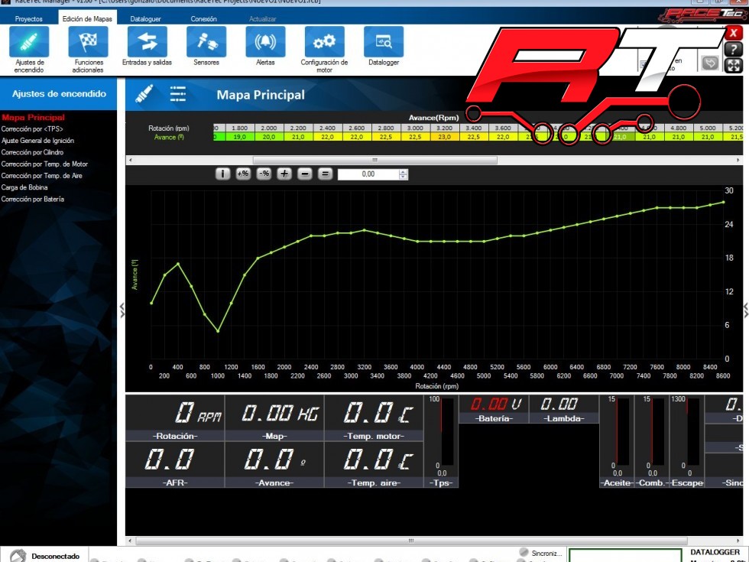Click the map table scrollbar left arrow
749x562 pixels.
point(131,160)
